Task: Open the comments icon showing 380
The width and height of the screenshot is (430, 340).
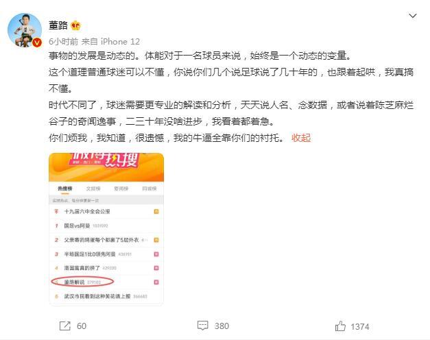Action: pos(203,326)
